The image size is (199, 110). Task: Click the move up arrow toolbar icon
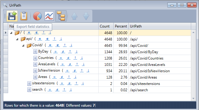tap(74, 16)
